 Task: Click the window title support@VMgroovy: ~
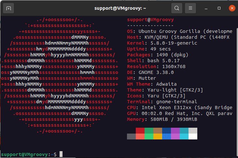pos(120,8)
